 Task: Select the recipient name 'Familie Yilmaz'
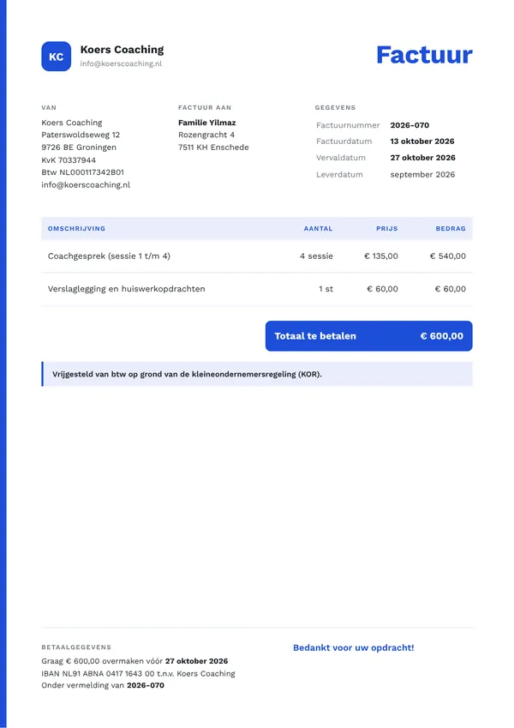click(207, 123)
